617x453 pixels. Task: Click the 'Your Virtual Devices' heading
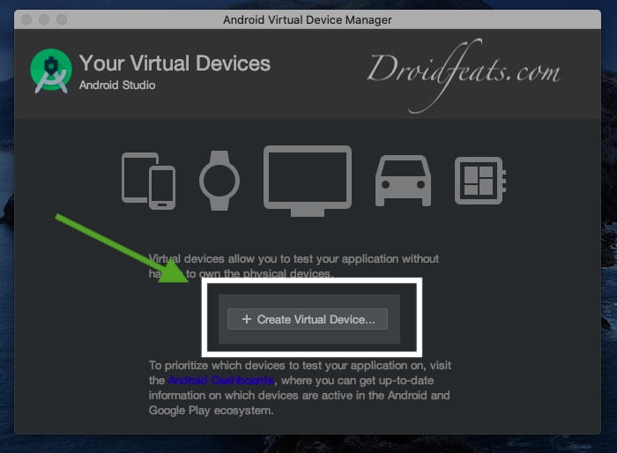point(175,63)
